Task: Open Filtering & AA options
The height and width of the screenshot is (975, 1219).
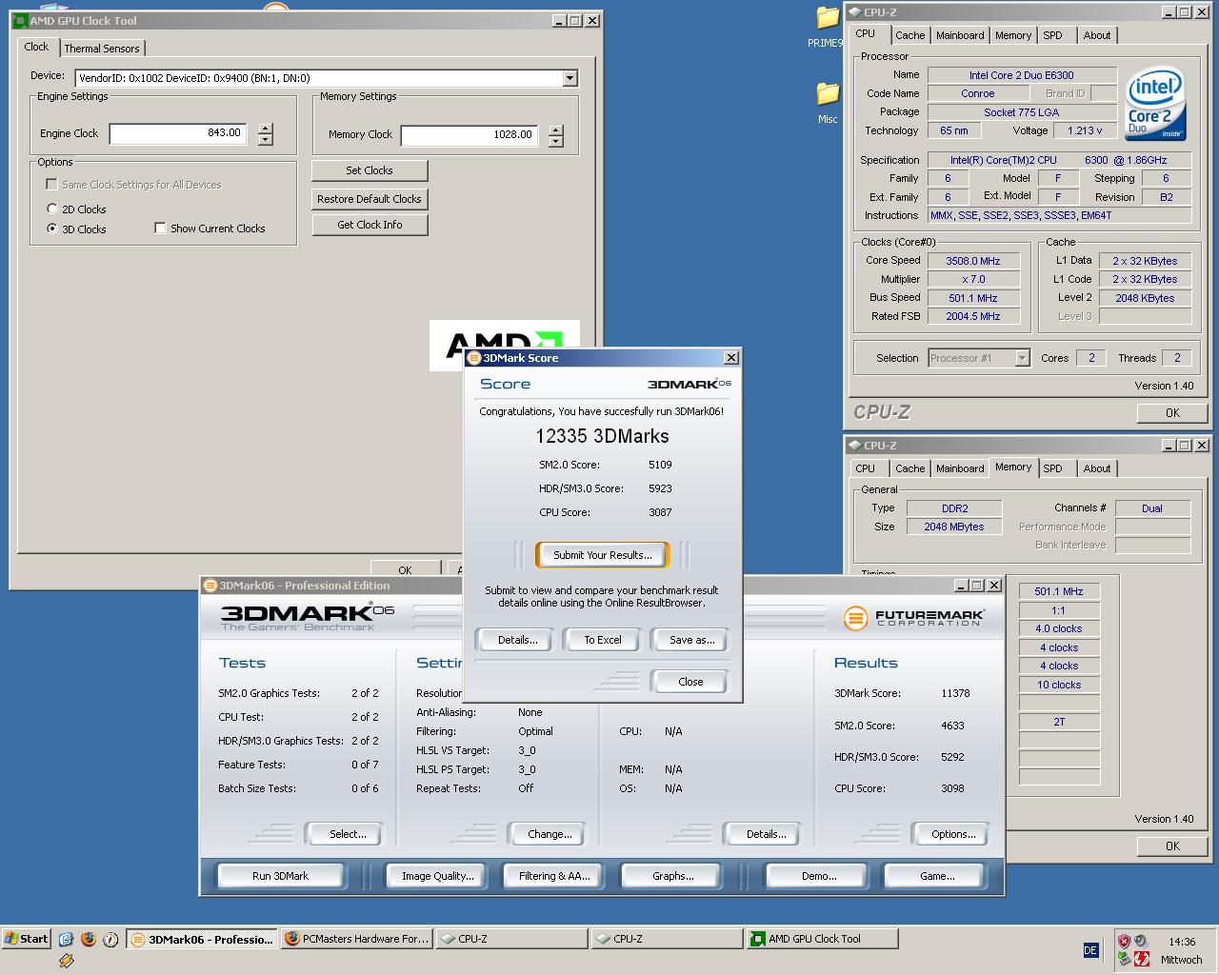Action: point(554,876)
